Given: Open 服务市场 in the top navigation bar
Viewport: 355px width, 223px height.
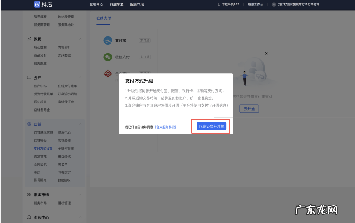Looking at the screenshot, I should (x=137, y=4).
